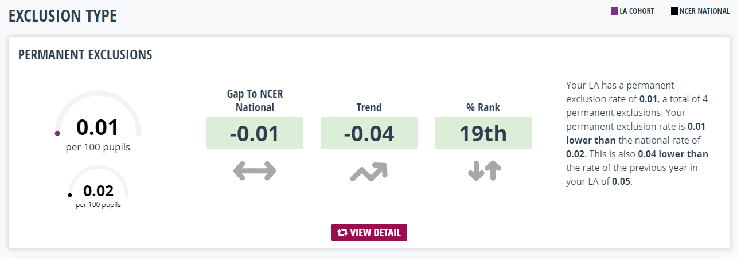The image size is (737, 259).
Task: Click the 0.01 per 100 pupils gauge
Action: 98,122
